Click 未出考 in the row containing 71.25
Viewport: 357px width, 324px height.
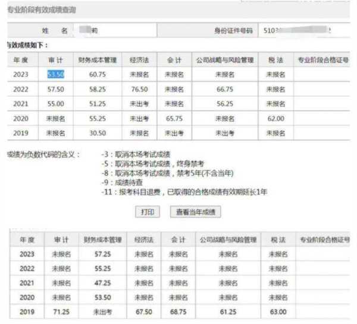point(103,312)
